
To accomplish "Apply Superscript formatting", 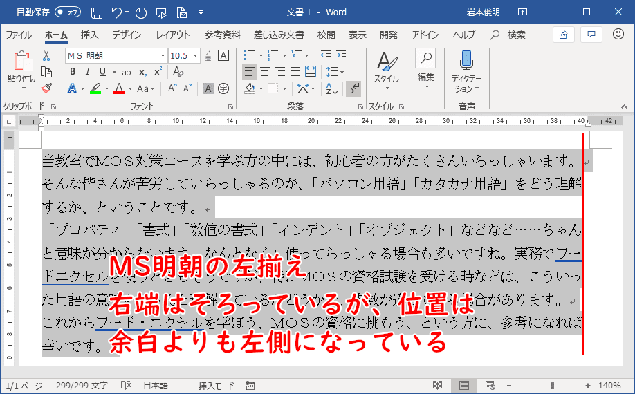I will 158,71.
